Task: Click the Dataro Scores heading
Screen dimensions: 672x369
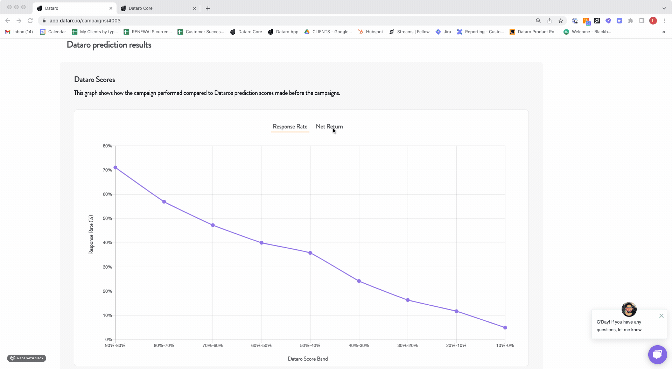Action: coord(94,79)
